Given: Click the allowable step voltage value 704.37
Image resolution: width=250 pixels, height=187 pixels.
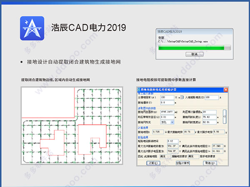Looking at the screenshot, I should [x=172, y=151].
